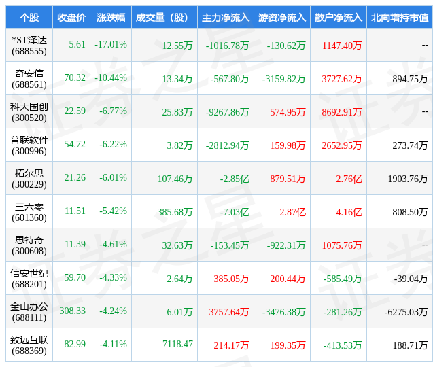Click the 涨跌幅 column header

pyautogui.click(x=111, y=18)
